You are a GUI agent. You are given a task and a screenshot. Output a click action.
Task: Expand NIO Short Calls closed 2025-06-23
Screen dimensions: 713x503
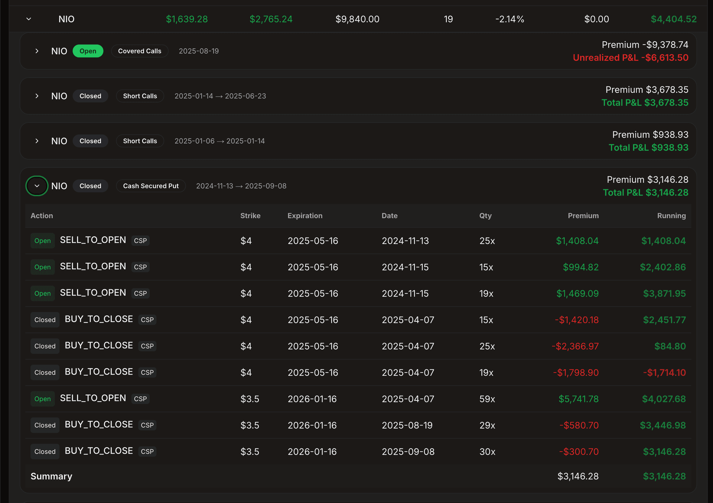37,96
